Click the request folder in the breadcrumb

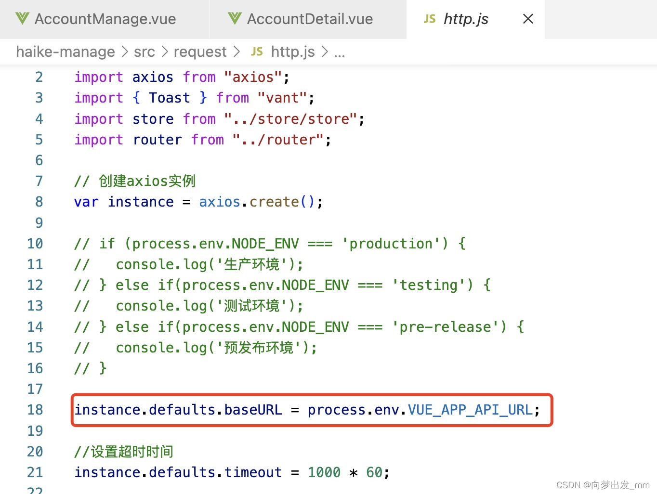coord(200,52)
